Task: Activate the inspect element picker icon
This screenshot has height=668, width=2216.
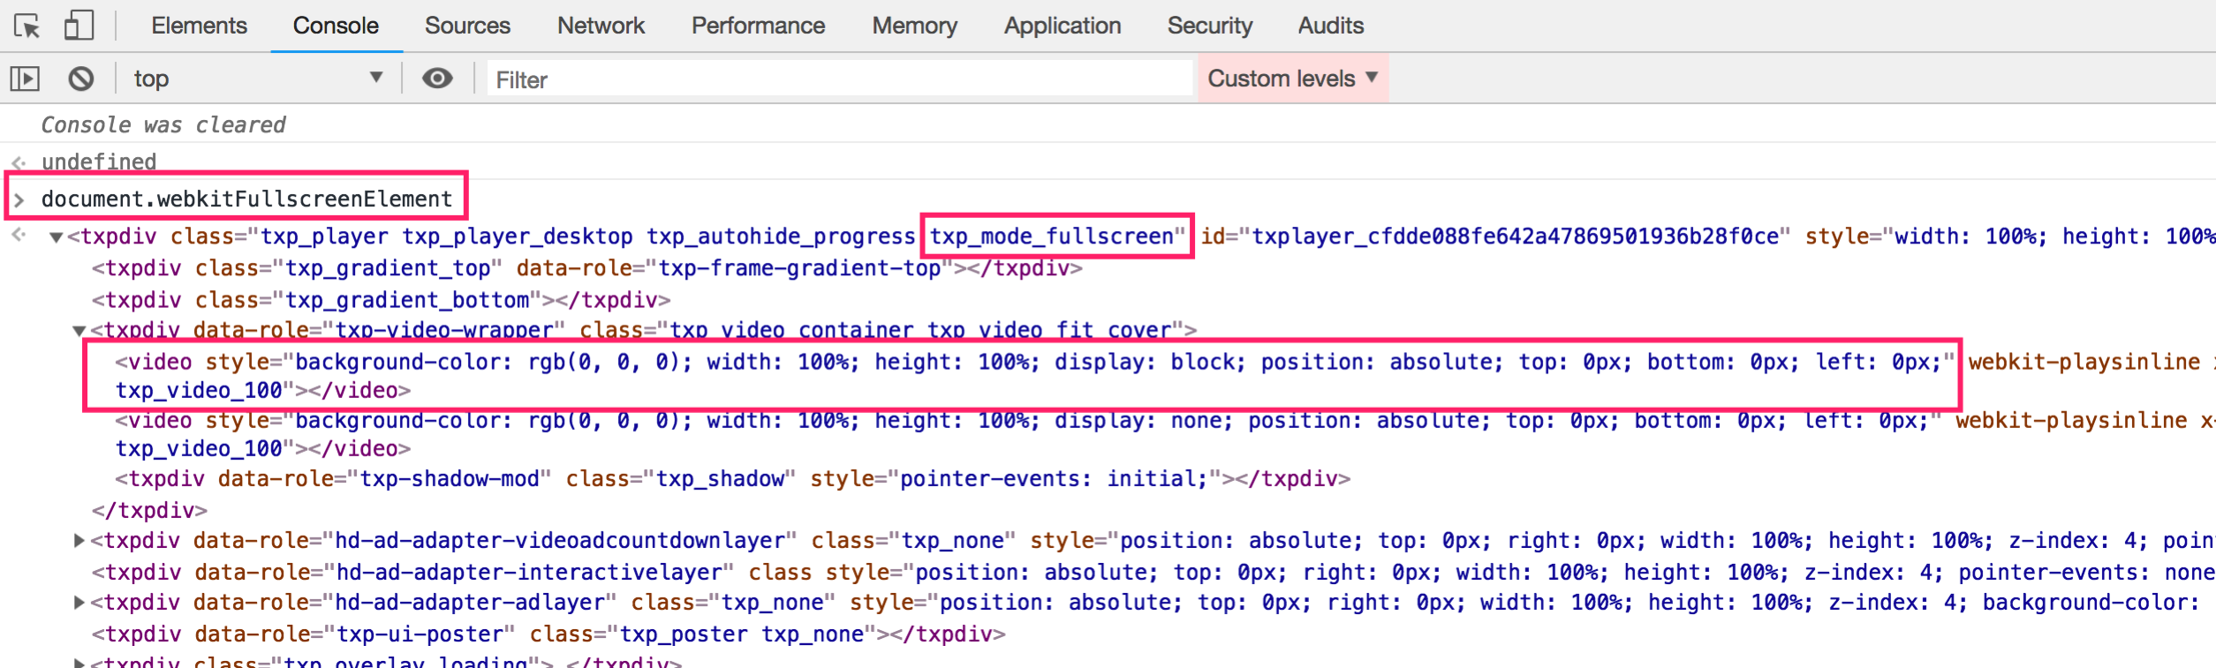Action: [x=27, y=26]
